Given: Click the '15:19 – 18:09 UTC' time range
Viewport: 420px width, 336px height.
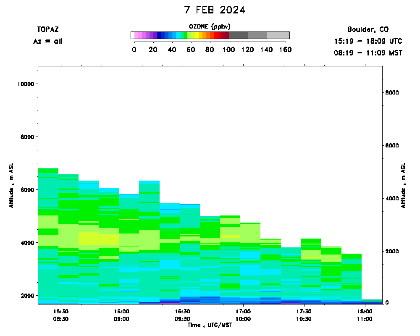Looking at the screenshot, I should click(368, 41).
